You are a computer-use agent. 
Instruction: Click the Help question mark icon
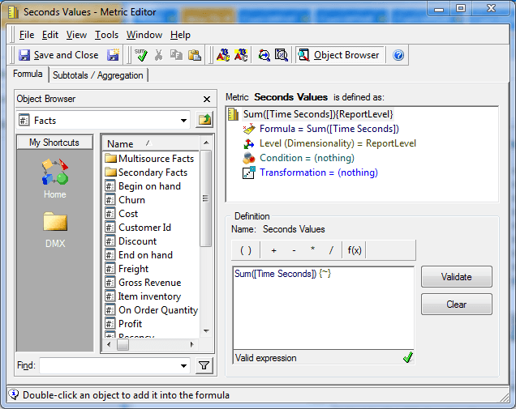click(x=398, y=55)
